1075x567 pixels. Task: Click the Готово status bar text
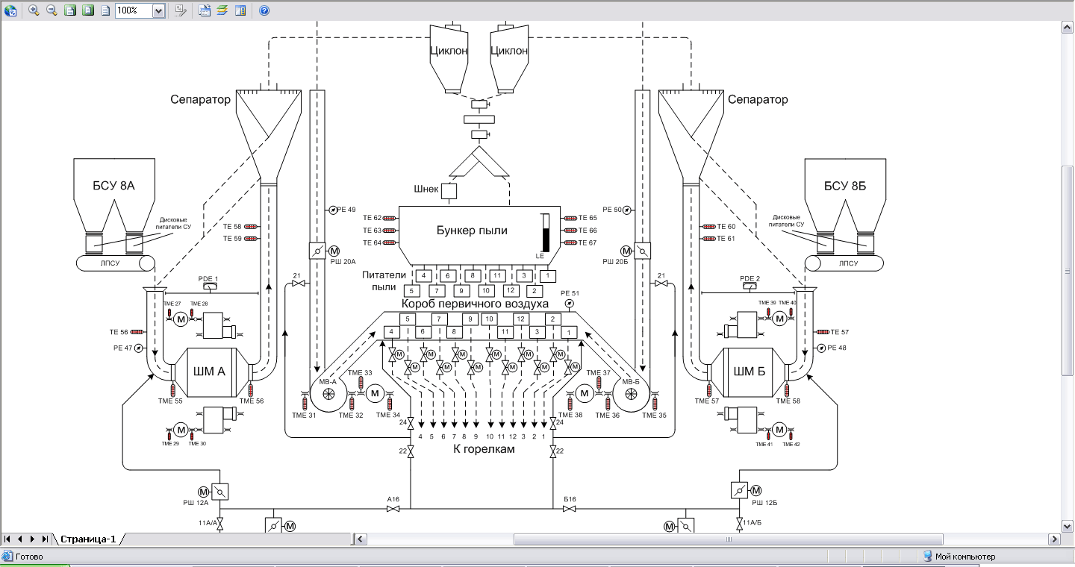pyautogui.click(x=30, y=557)
